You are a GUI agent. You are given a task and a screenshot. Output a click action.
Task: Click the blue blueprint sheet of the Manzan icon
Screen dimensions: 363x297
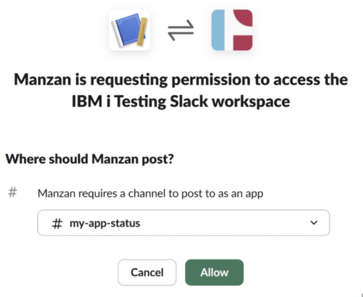pos(128,30)
